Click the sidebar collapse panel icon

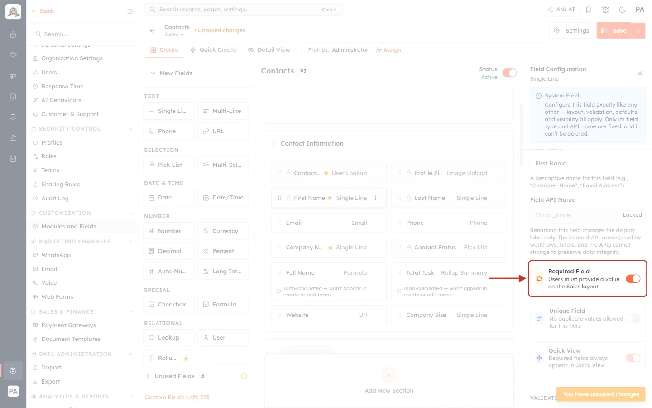pyautogui.click(x=130, y=11)
